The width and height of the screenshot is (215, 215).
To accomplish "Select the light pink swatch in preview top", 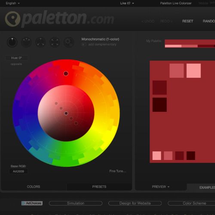I will tap(193, 71).
